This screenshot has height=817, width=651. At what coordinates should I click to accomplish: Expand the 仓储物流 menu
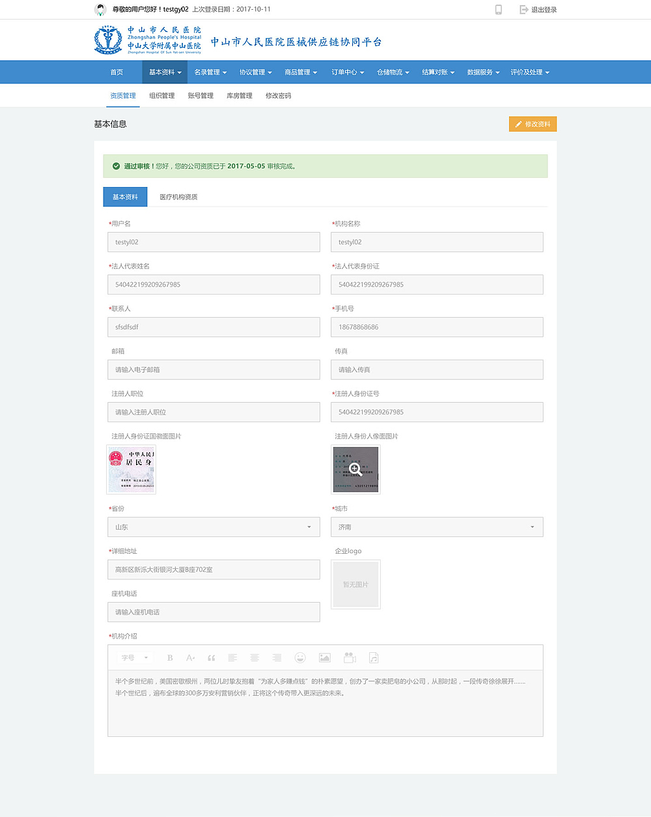pyautogui.click(x=393, y=72)
